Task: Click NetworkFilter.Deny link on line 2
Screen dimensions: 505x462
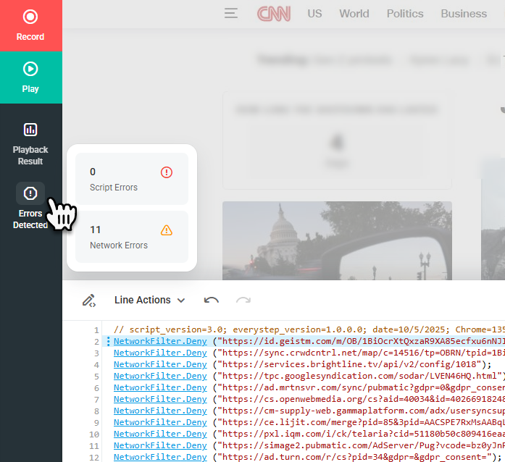Action: click(160, 341)
